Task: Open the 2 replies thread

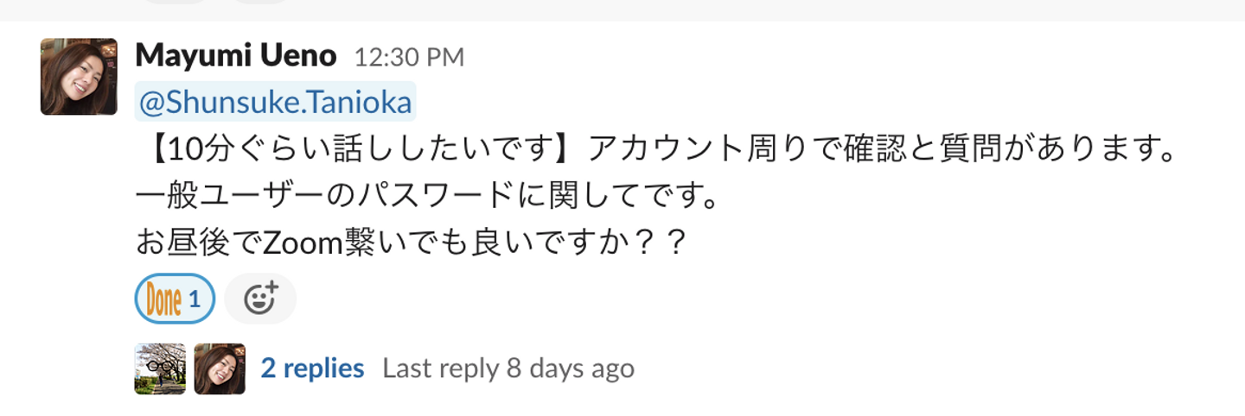Action: pyautogui.click(x=312, y=369)
